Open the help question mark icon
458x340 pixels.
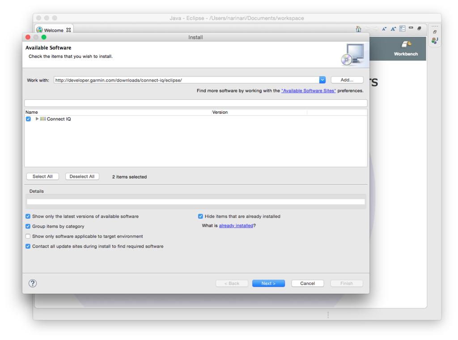click(x=33, y=283)
